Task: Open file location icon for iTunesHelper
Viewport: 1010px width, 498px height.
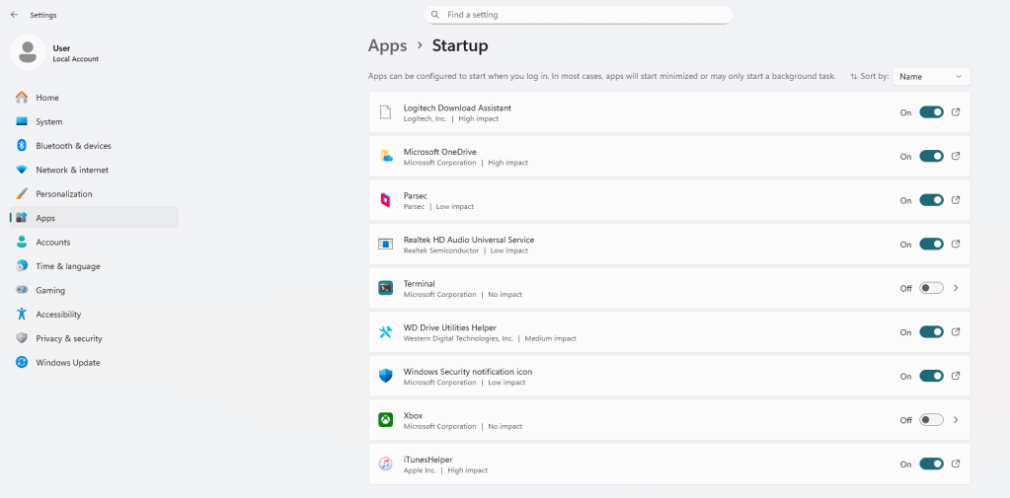Action: (x=956, y=463)
